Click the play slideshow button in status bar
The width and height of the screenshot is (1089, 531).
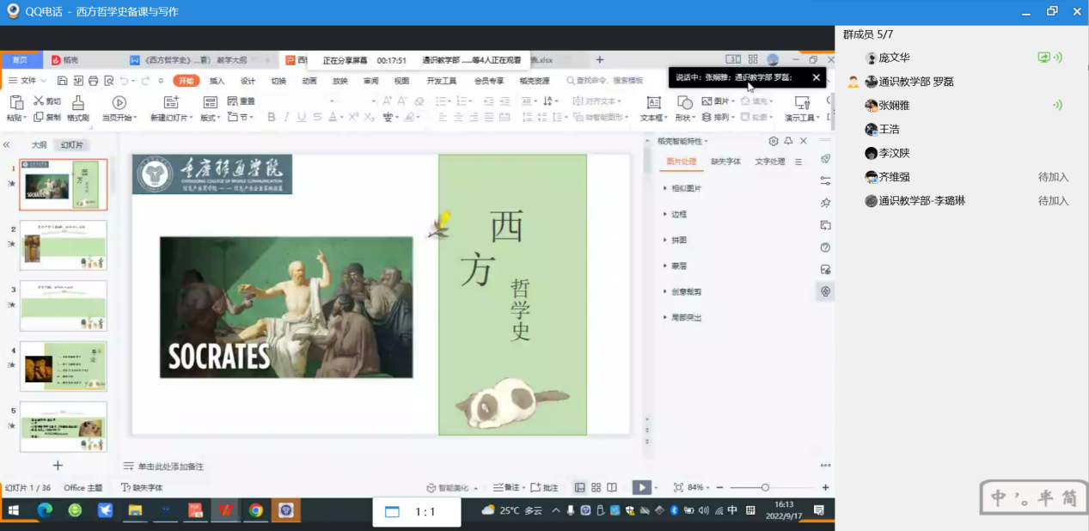click(x=641, y=487)
